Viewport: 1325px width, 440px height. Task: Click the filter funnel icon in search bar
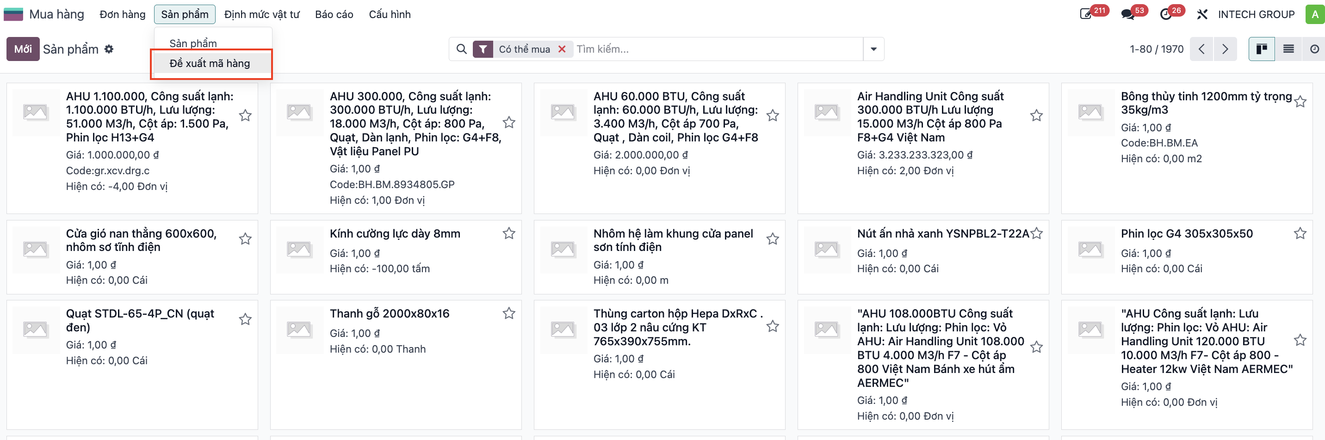483,49
